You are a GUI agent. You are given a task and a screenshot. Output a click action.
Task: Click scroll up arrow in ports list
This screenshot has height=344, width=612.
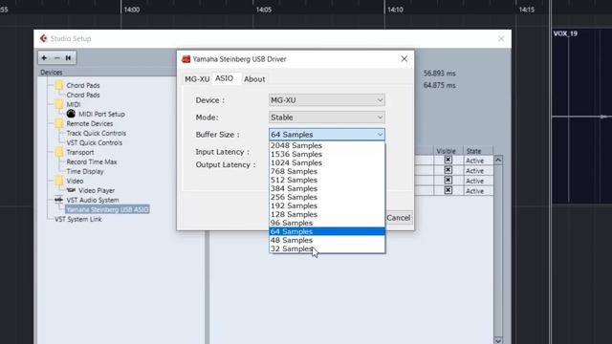pyautogui.click(x=498, y=160)
